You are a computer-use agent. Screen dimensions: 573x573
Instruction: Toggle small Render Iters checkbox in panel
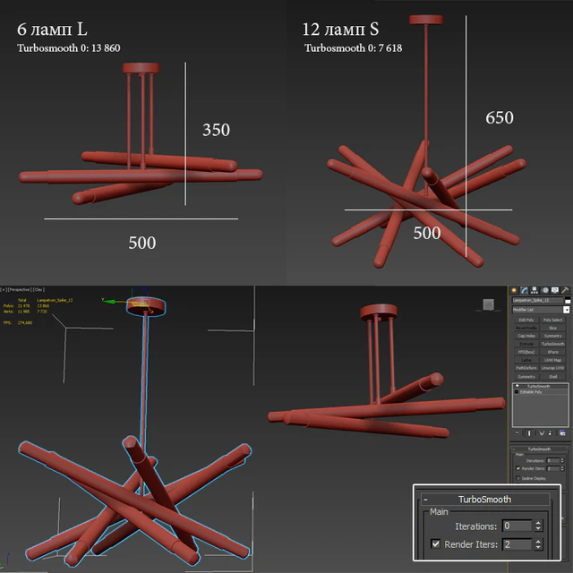click(x=517, y=468)
